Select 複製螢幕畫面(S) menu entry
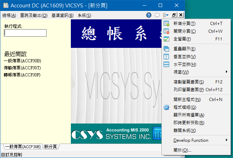Screen dimensions: 233x158 [196, 82]
